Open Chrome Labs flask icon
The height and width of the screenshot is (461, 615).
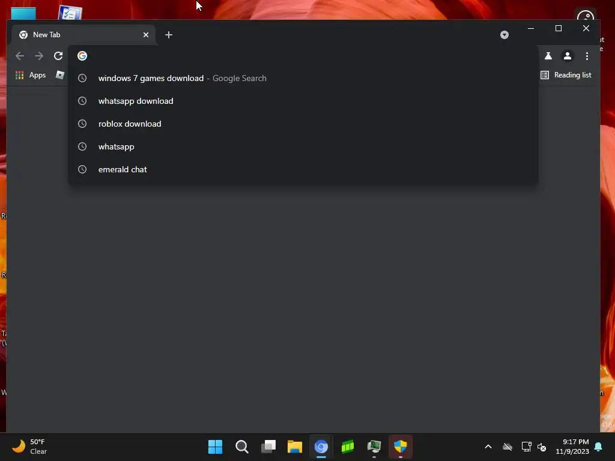(548, 56)
